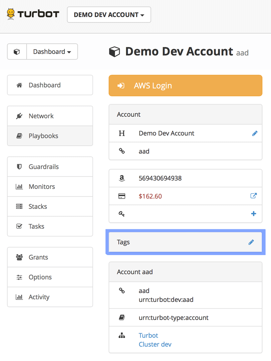Show the Activity page

pyautogui.click(x=50, y=297)
